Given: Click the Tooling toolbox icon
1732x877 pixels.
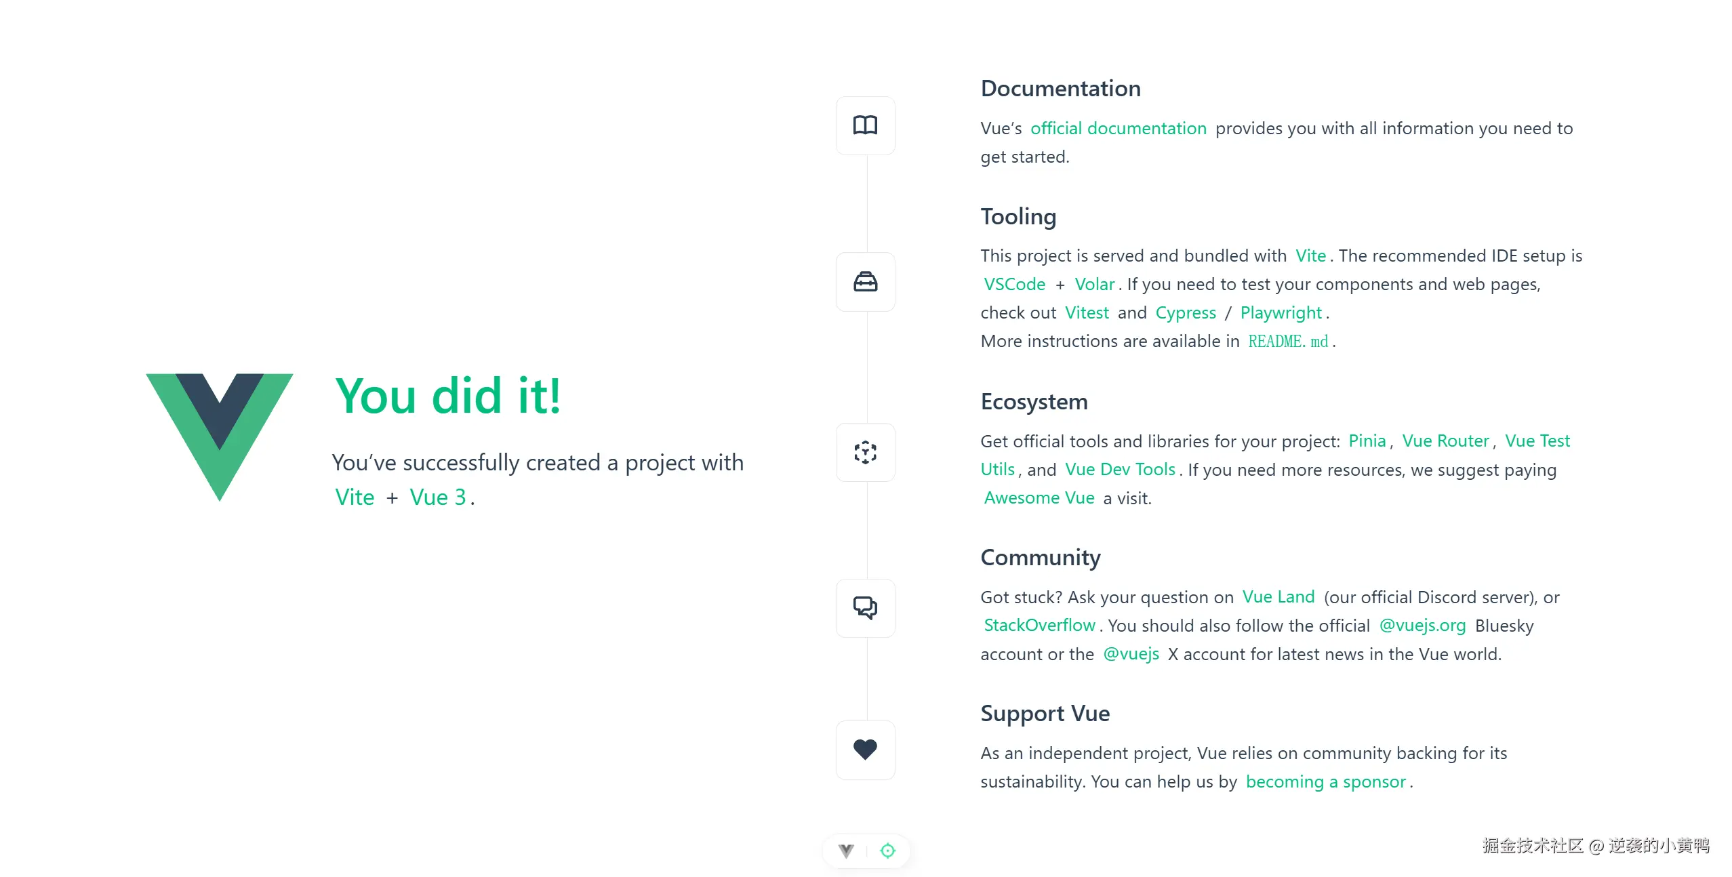Looking at the screenshot, I should [x=865, y=282].
